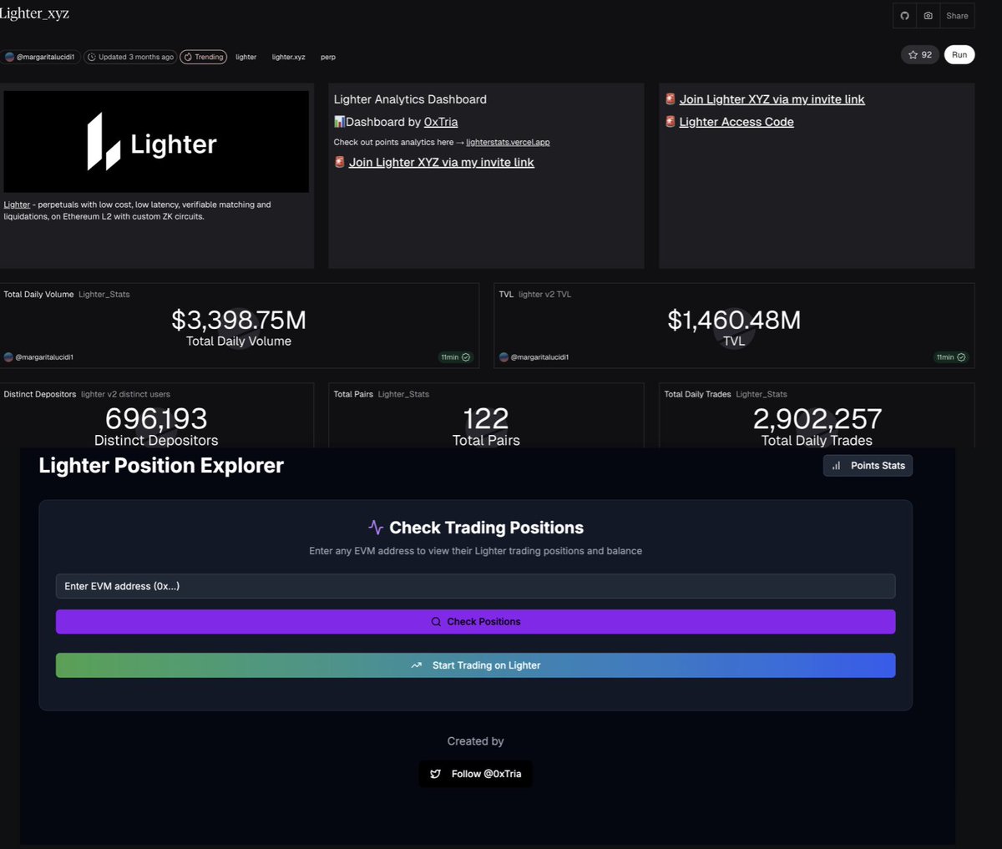Screen dimensions: 1002x849
Task: Click the Enter EVM address input field
Action: (475, 586)
